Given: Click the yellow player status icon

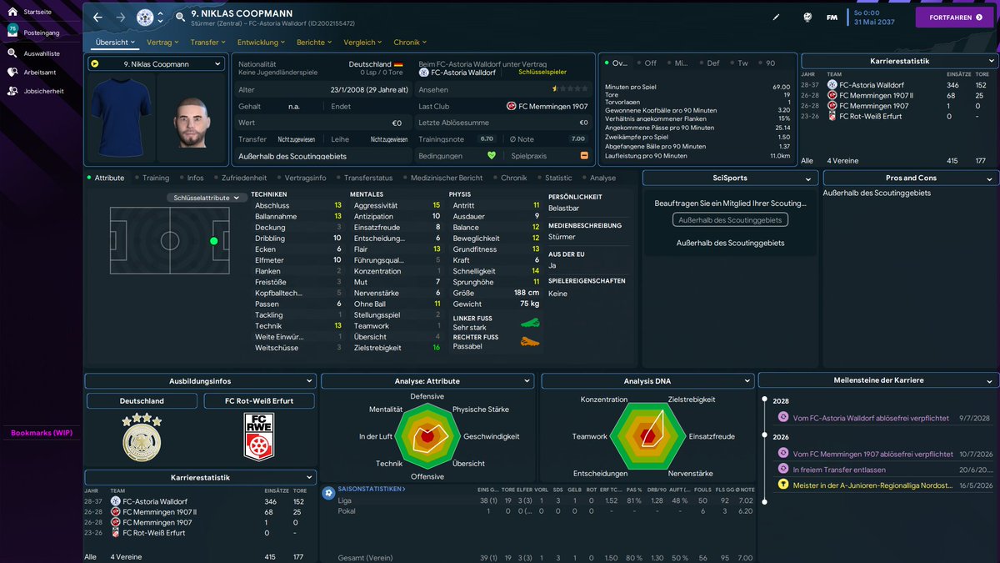Looking at the screenshot, I should point(95,63).
